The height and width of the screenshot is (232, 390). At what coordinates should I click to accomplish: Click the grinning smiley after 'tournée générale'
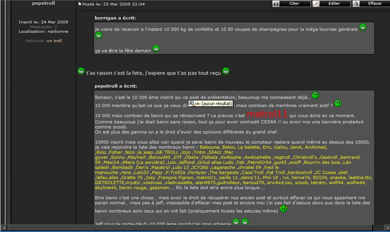coord(363,27)
